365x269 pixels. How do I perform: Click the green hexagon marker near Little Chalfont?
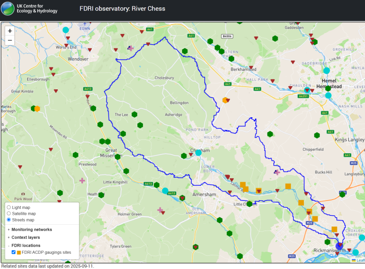point(249,203)
